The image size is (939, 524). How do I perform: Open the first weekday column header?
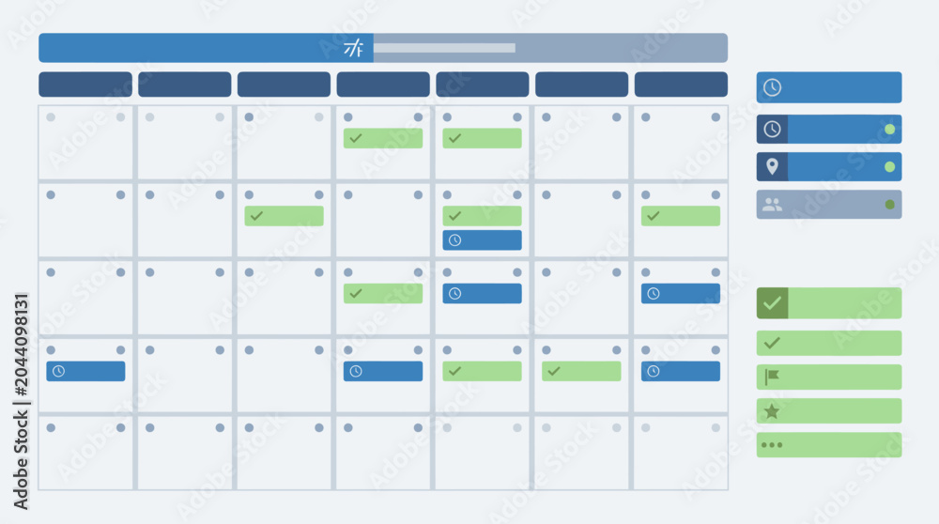85,85
